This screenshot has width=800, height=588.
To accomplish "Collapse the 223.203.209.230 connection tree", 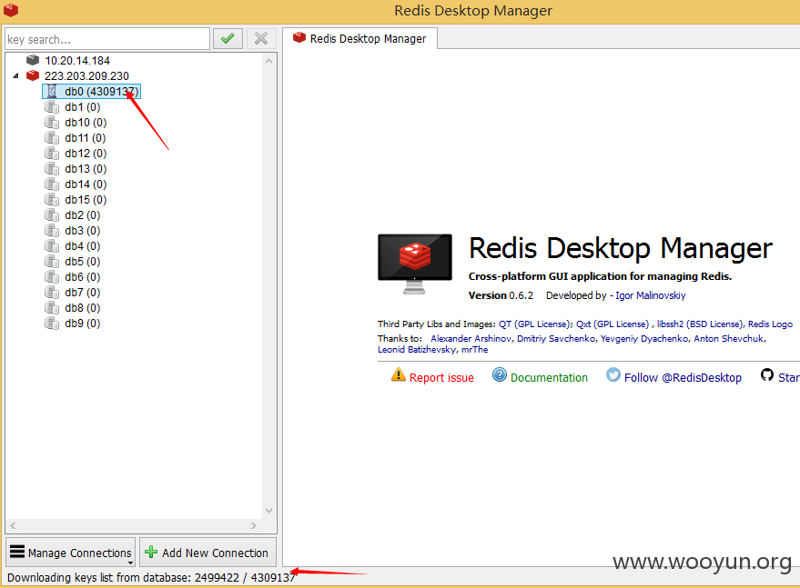I will [15, 76].
